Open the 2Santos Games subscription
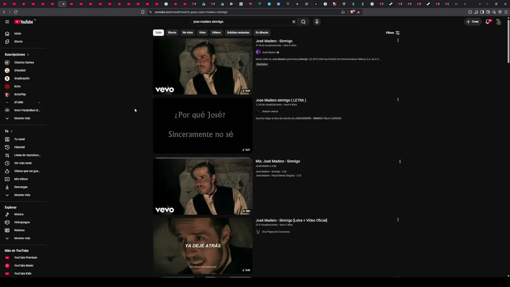Screen dimensions: 510x287 [23, 63]
